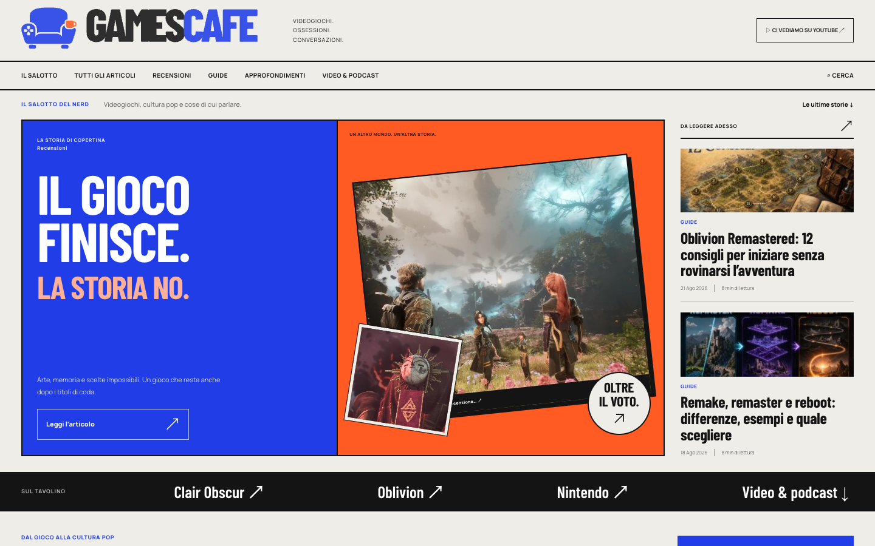The image size is (875, 546).
Task: Click the arrow next to Nintendo
Action: (x=620, y=492)
